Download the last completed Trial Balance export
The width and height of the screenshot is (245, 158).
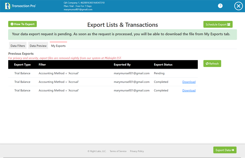tap(189, 90)
